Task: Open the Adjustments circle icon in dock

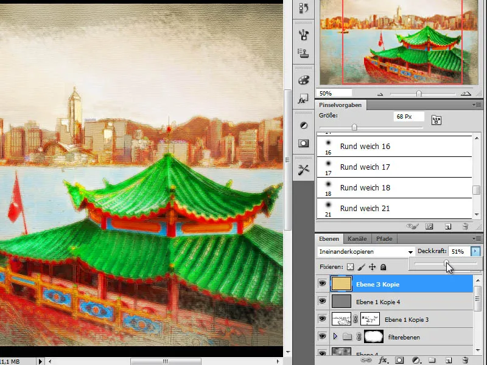Action: 303,125
